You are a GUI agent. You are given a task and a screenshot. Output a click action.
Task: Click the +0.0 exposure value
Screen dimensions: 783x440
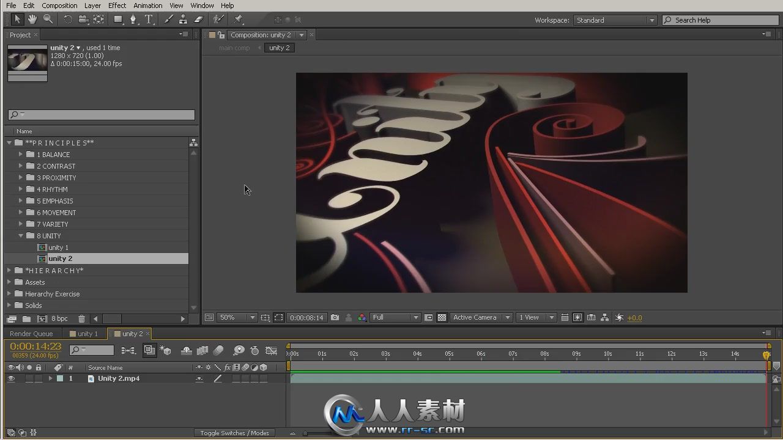[x=635, y=317]
